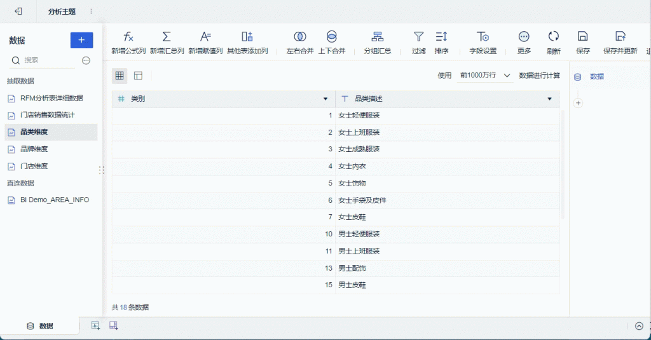
Task: Click cell 男士皮鞋
Action: (x=447, y=285)
